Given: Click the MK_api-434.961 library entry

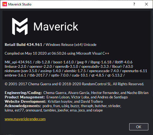Looking at the screenshot, I should tap(18, 62).
